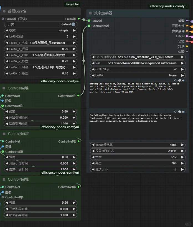Click into the Masterpiece positive prompt text box
The width and height of the screenshot is (193, 227).
pyautogui.click(x=138, y=95)
